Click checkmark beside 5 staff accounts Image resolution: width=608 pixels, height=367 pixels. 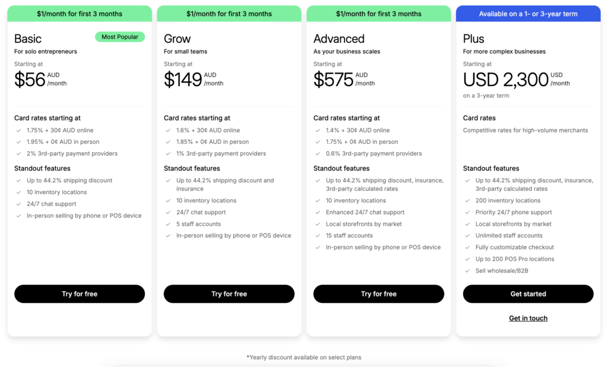click(168, 224)
